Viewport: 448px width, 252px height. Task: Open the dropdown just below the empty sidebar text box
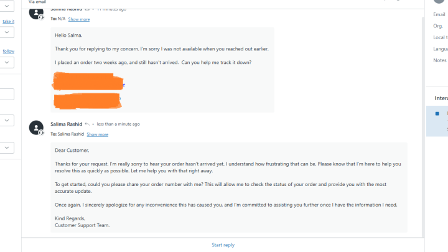click(7, 120)
